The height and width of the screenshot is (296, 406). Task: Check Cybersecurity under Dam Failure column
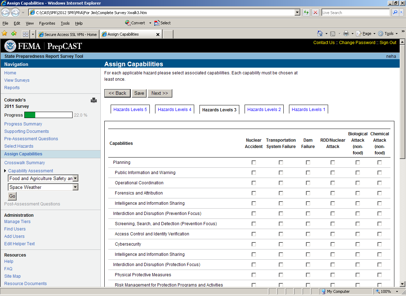(308, 244)
